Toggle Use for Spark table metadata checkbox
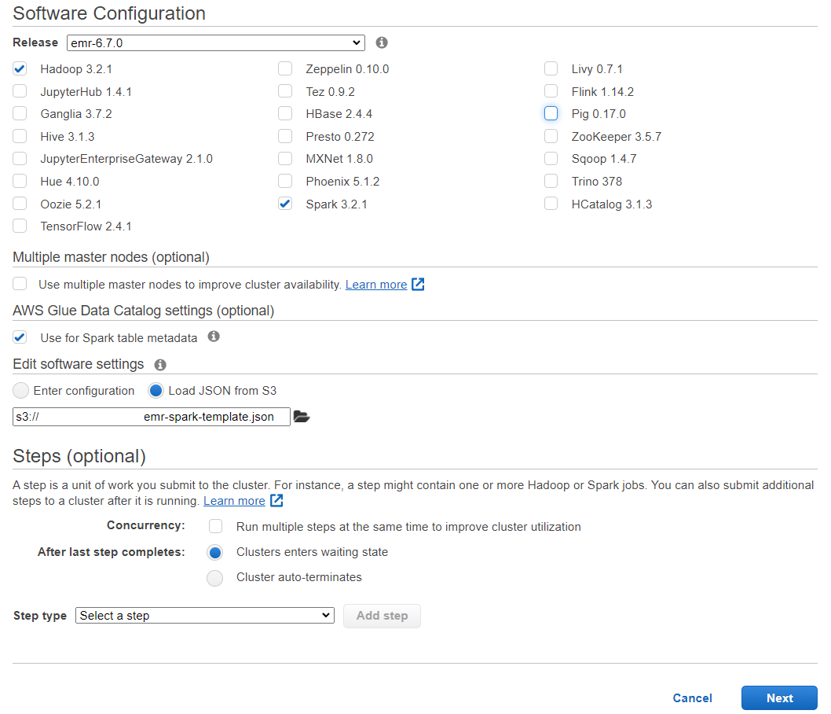 (x=20, y=337)
